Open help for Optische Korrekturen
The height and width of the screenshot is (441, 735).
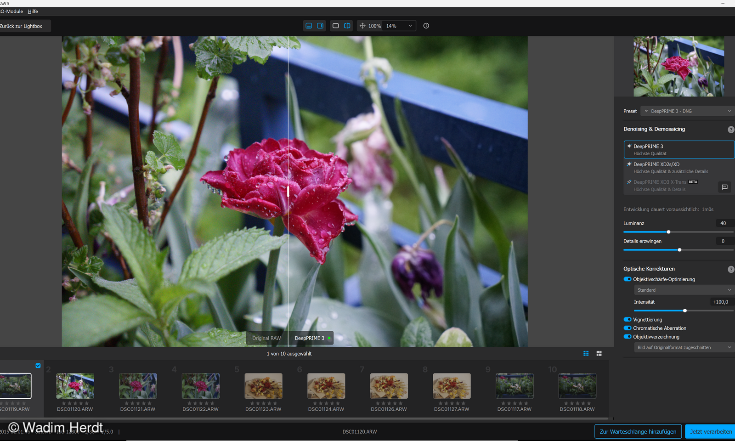(x=730, y=269)
